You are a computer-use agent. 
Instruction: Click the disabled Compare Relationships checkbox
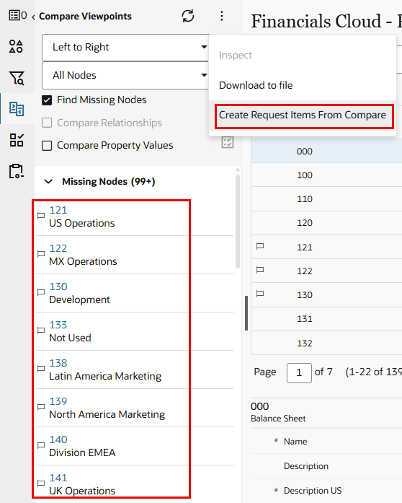point(47,123)
